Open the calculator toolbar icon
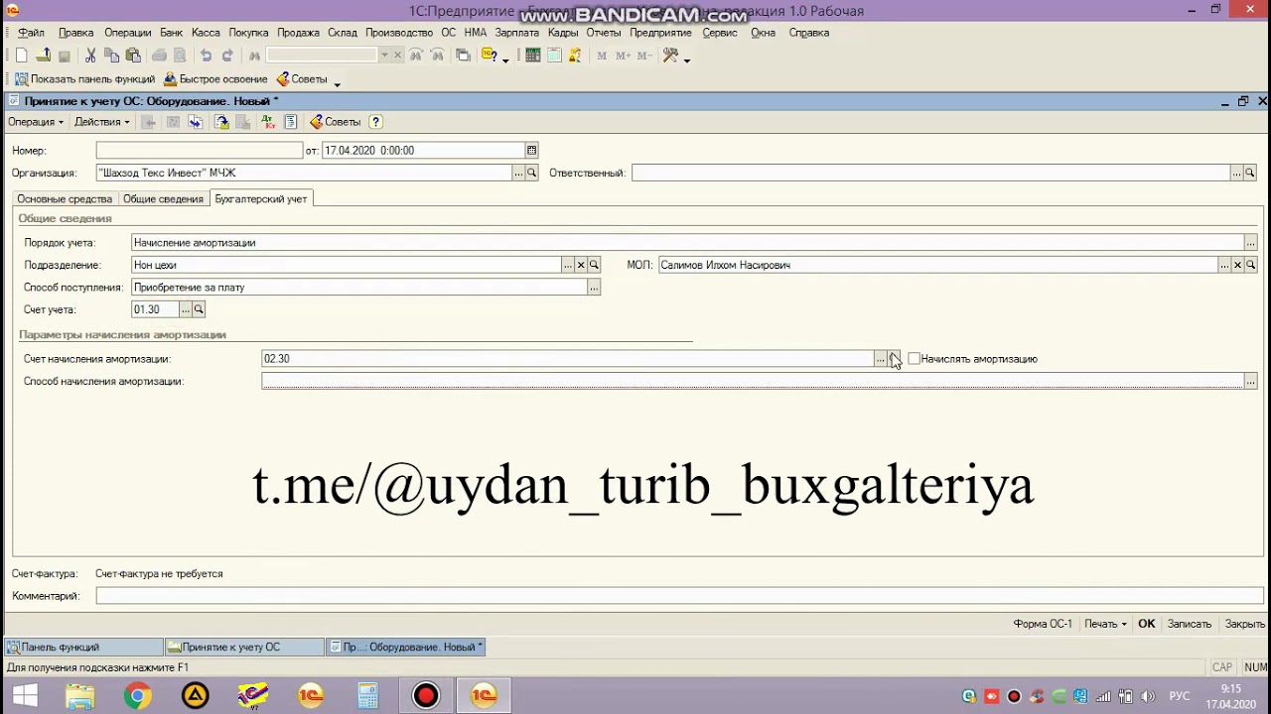Viewport: 1271px width, 714px height. click(x=533, y=56)
